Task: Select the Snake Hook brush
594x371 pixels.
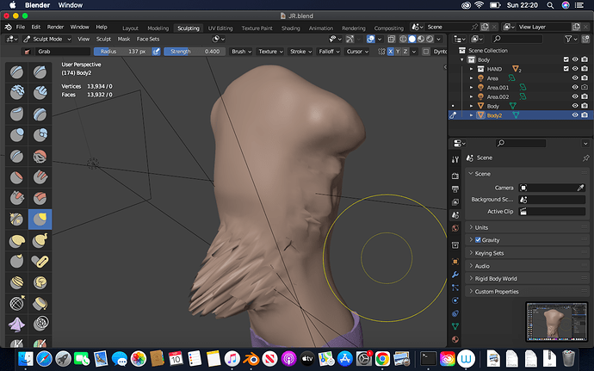Action: (40, 240)
